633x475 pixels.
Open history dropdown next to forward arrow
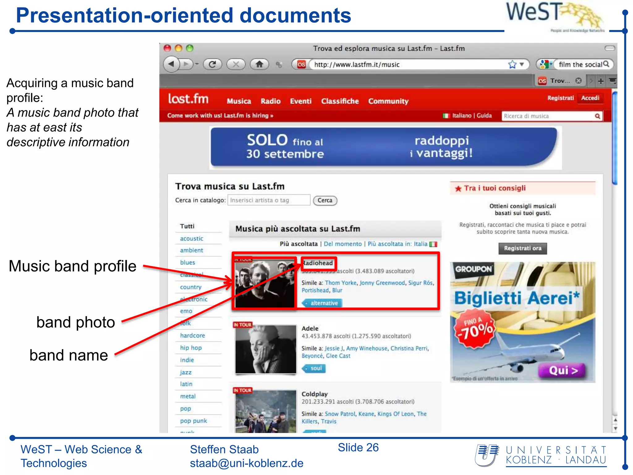point(197,64)
